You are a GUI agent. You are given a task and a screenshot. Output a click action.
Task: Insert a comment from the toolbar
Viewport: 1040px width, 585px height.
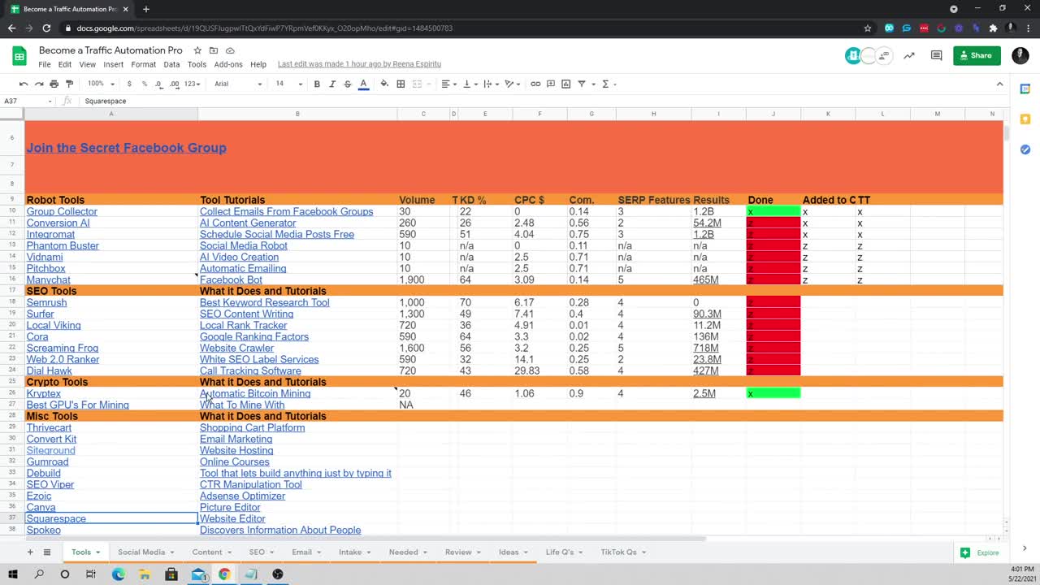551,84
